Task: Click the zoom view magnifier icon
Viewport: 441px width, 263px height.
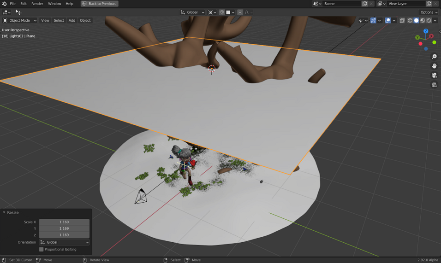Action: click(x=434, y=57)
